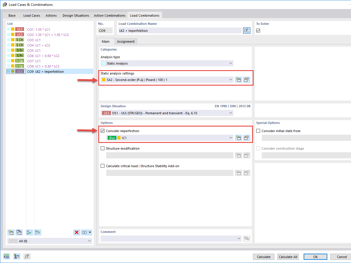Switch to the Assignment tab
351x263 pixels.
tap(126, 41)
